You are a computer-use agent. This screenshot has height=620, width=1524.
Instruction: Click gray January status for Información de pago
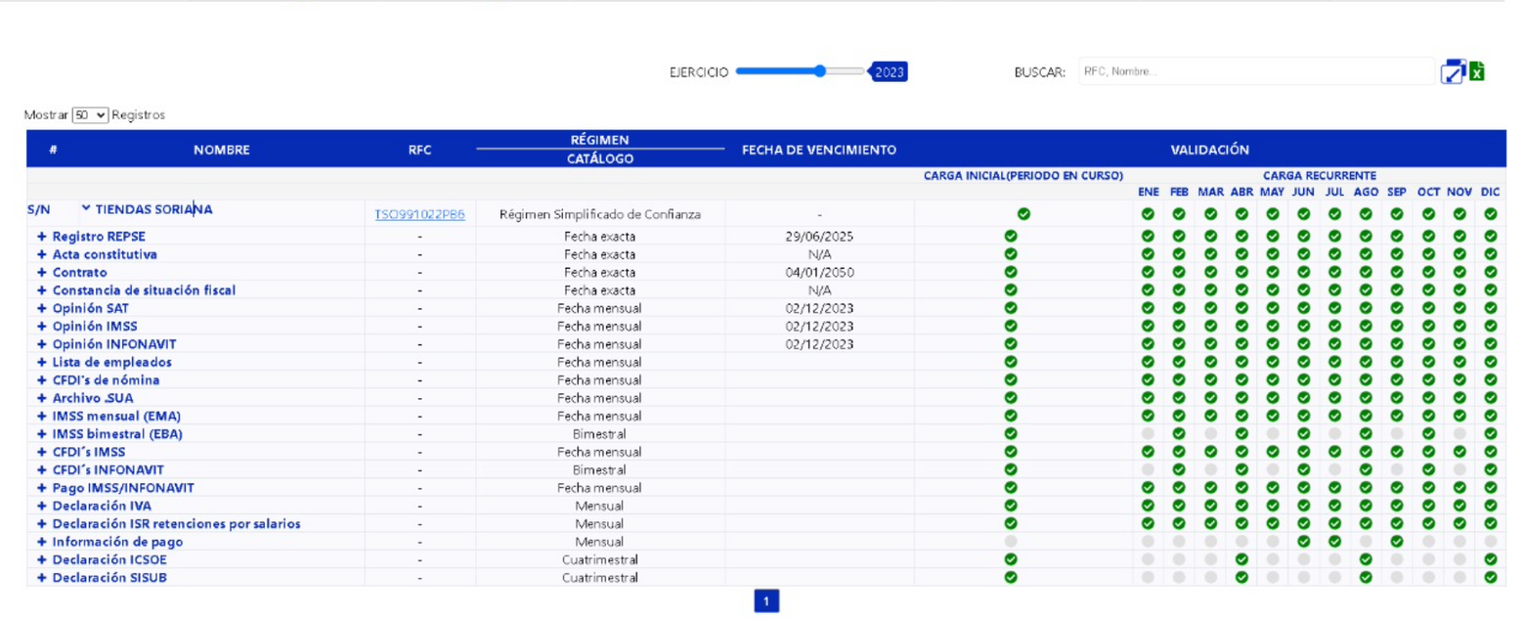[1148, 541]
